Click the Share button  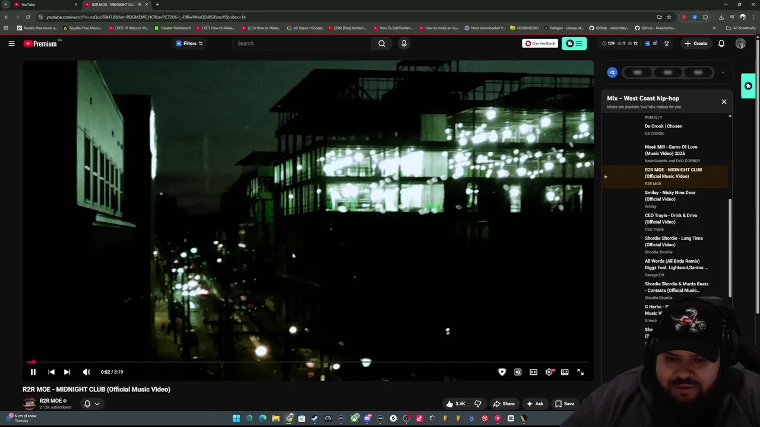[503, 404]
